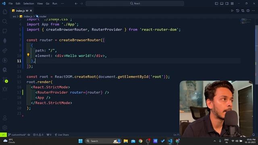Open weather widget showing Cloudy
The width and height of the screenshot is (258, 145).
click(9, 141)
